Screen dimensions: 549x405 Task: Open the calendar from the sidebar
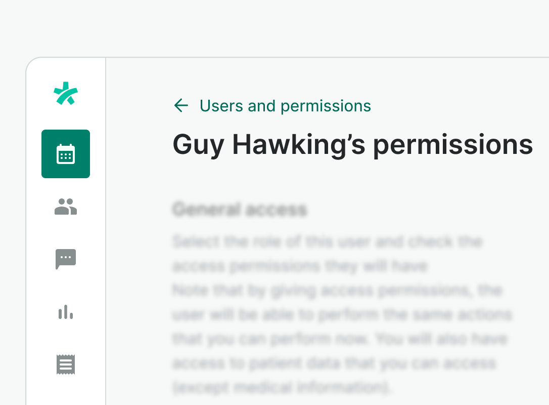pos(66,154)
